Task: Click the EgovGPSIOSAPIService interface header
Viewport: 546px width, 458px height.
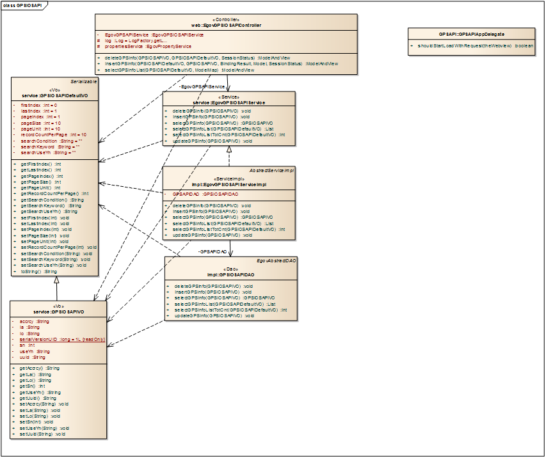Action: tap(229, 102)
